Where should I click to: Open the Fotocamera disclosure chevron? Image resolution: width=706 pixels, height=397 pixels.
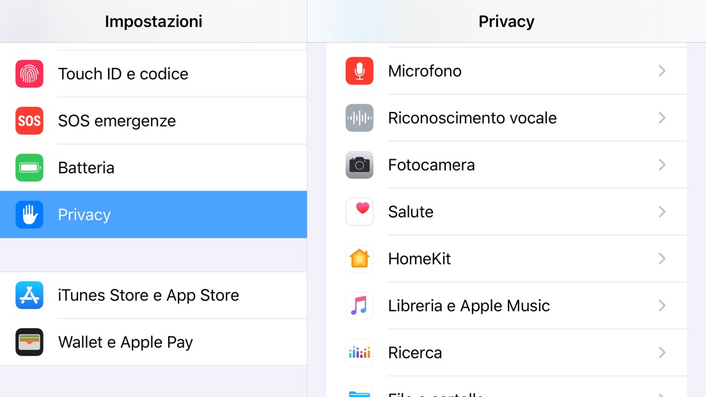tap(662, 165)
